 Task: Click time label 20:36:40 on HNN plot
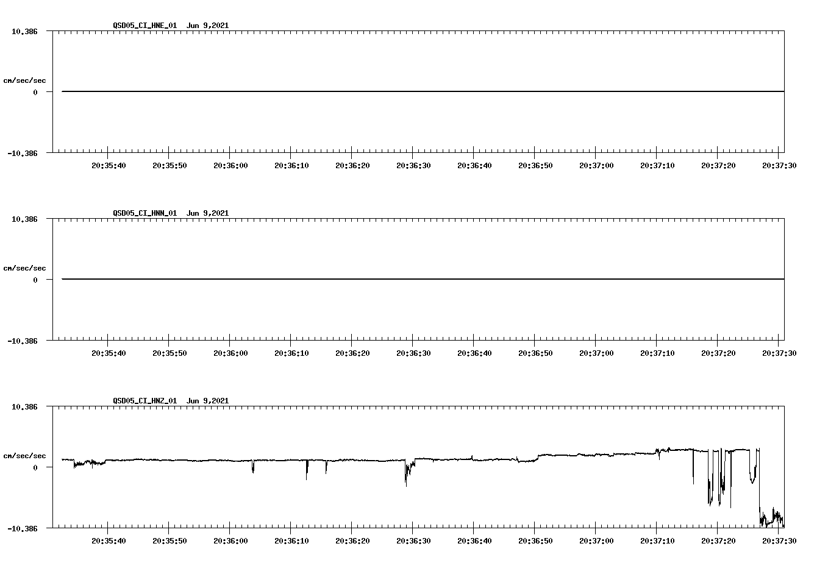click(x=474, y=353)
